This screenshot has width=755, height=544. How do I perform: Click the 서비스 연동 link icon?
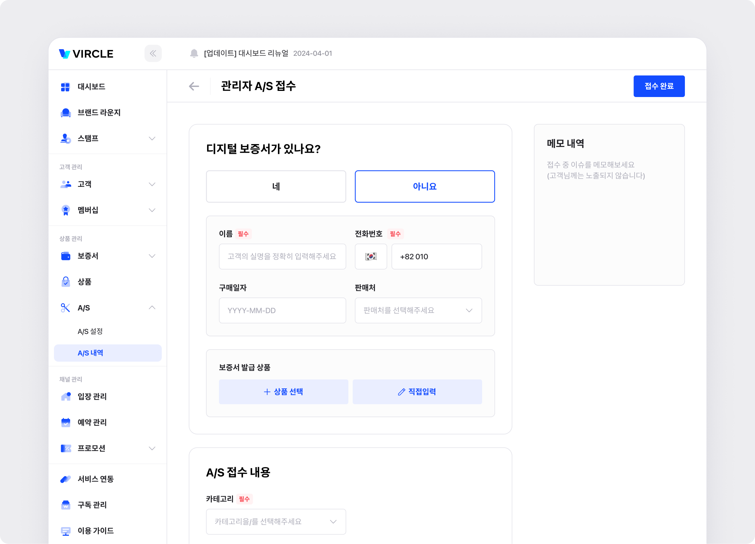click(x=65, y=479)
